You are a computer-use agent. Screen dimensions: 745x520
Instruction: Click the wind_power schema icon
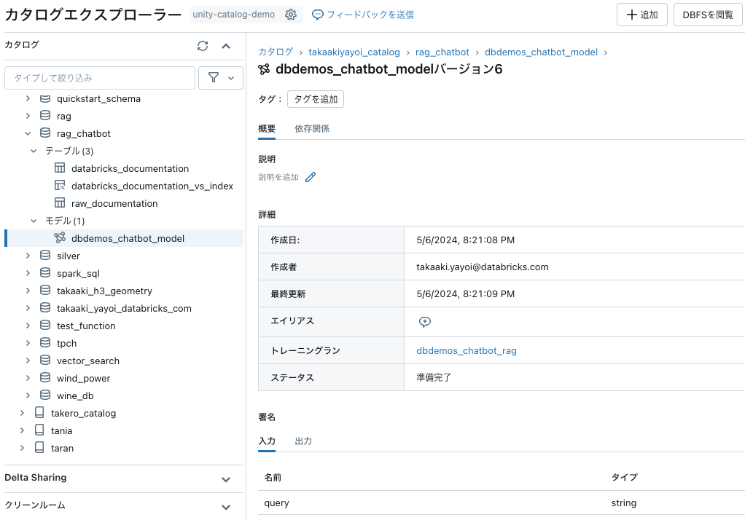pyautogui.click(x=45, y=378)
